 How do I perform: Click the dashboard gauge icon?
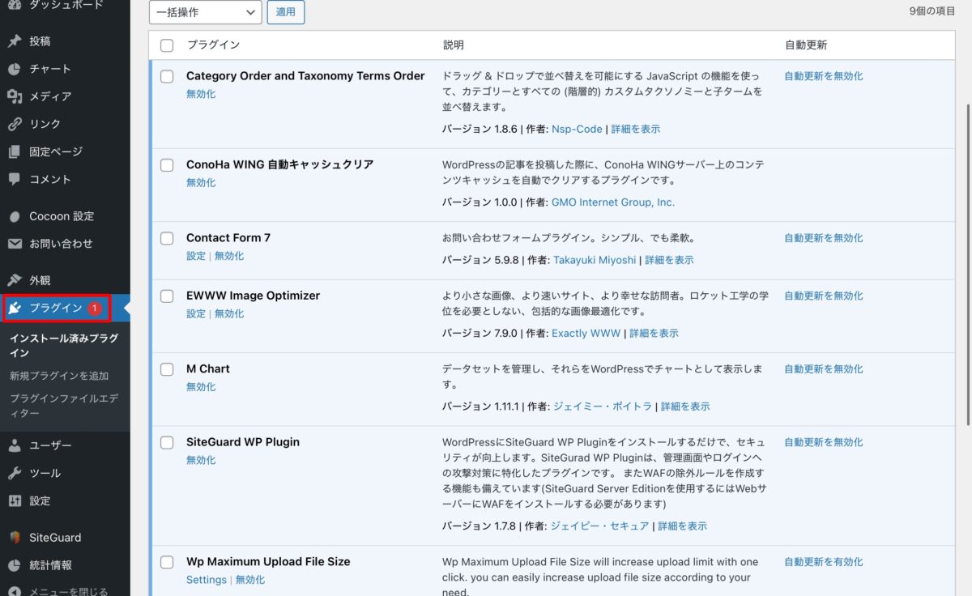tap(15, 5)
